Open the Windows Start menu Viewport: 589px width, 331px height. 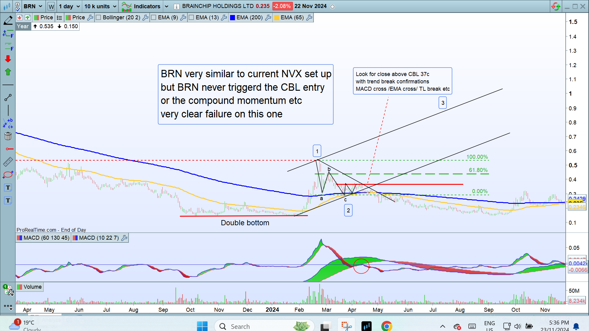coord(202,326)
